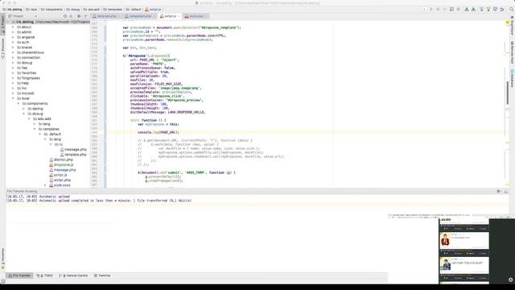The height and width of the screenshot is (290, 515).
Task: Click the Run play icon
Action: click(x=431, y=9)
